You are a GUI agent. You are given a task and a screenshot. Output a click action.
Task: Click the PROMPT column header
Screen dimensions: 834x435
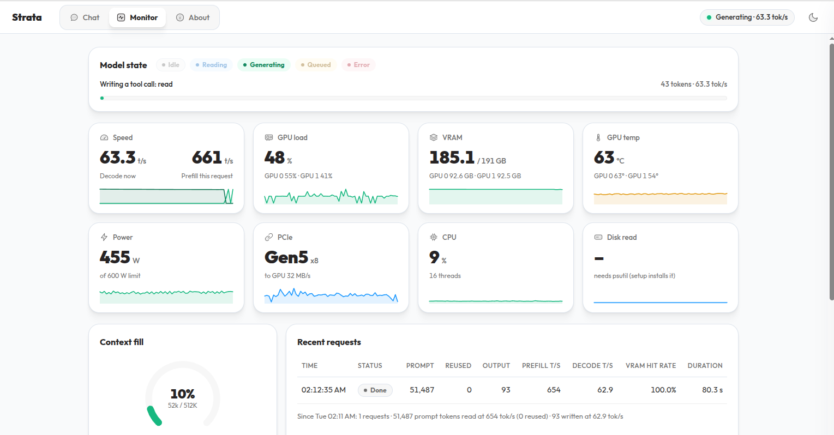click(x=420, y=366)
